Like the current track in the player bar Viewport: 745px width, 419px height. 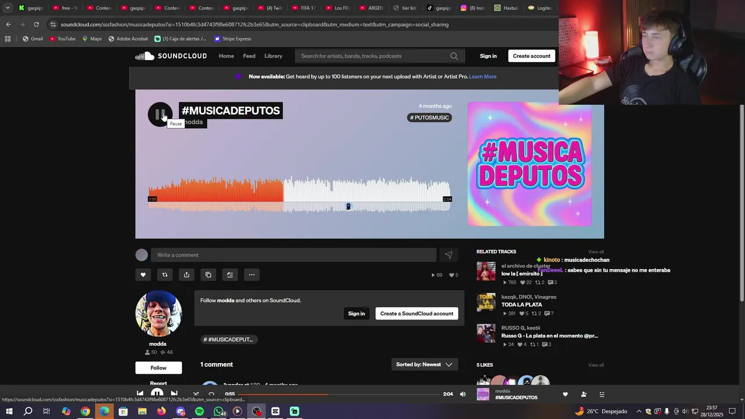pyautogui.click(x=565, y=394)
